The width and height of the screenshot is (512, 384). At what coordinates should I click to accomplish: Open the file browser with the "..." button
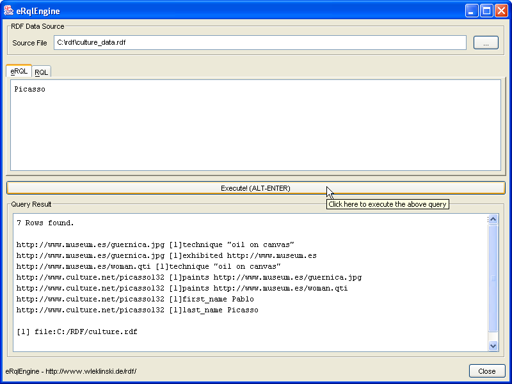(486, 43)
